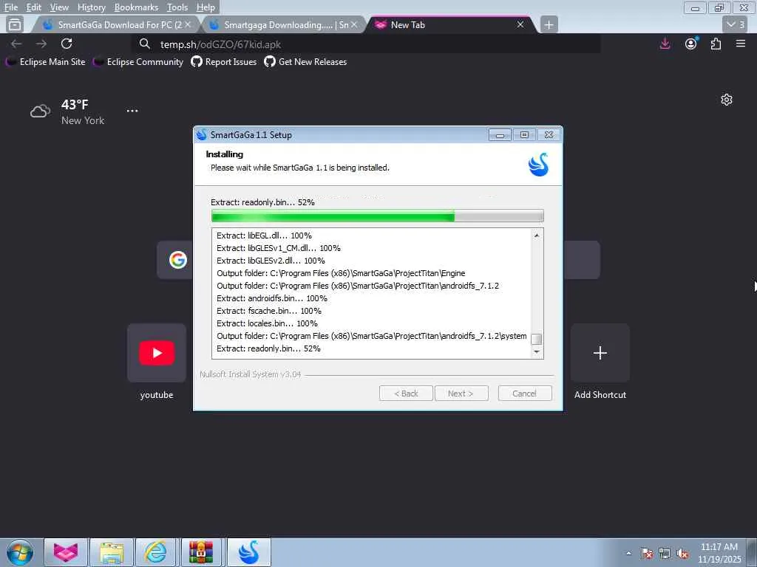
Task: Open the network tray icon
Action: pos(665,554)
